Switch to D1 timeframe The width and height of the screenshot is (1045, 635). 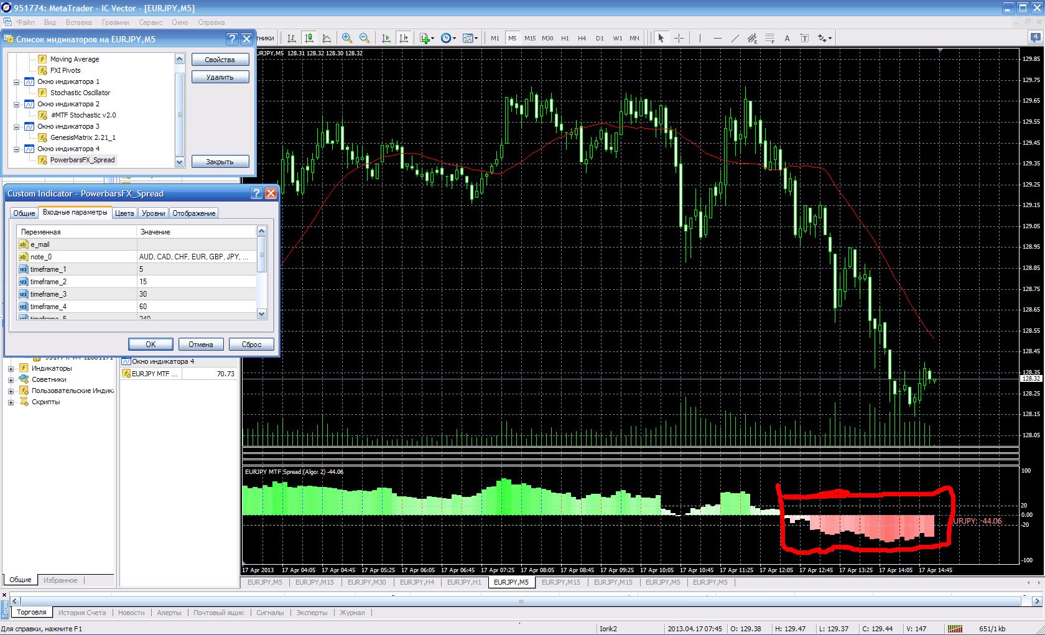[600, 38]
